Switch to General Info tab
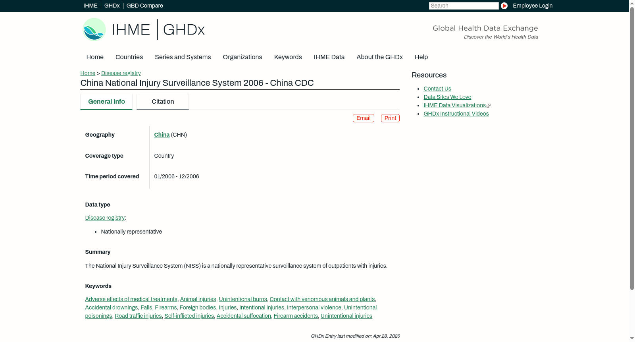The width and height of the screenshot is (635, 342). tap(106, 102)
